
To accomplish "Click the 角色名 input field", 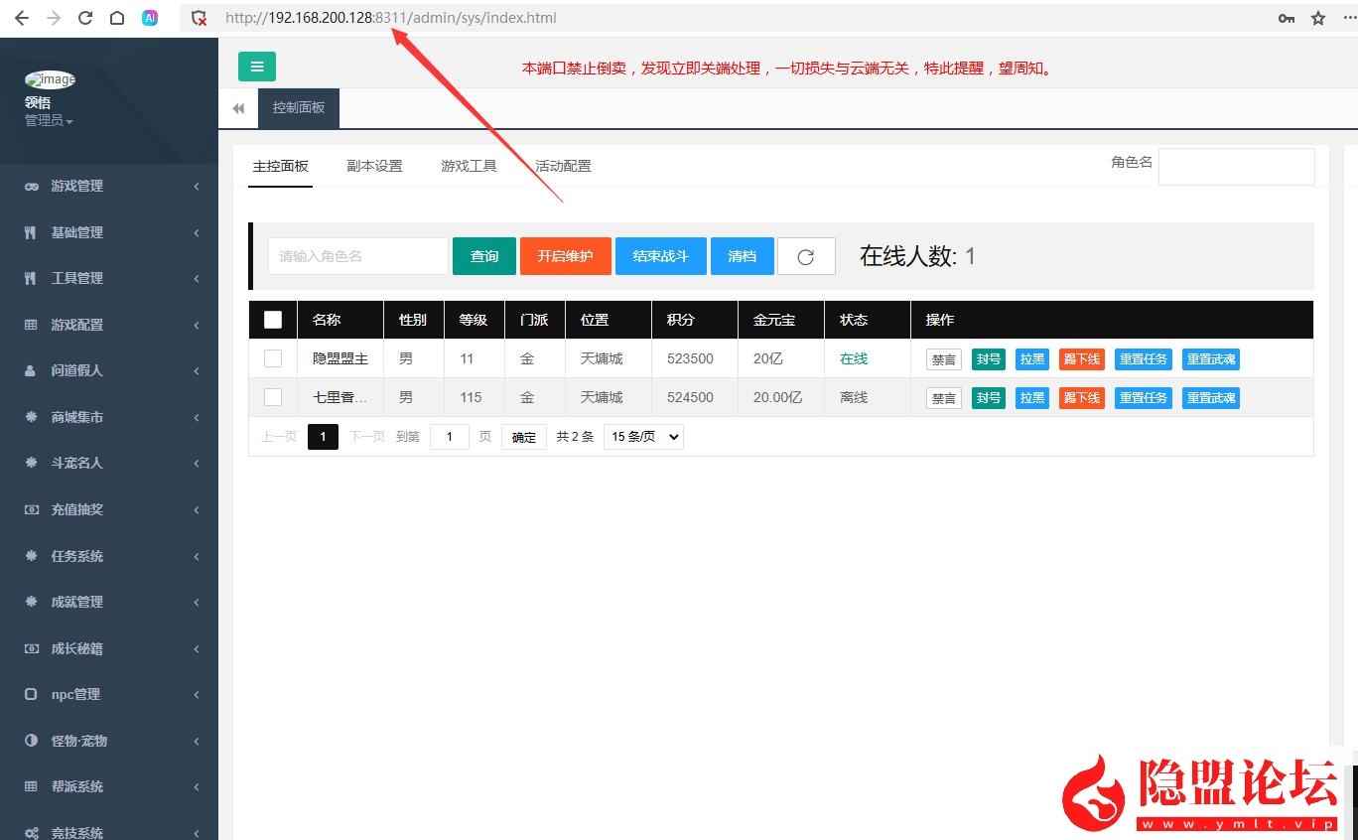I will point(1236,166).
